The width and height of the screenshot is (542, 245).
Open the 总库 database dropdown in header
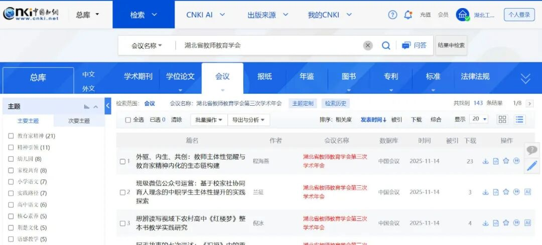(87, 15)
